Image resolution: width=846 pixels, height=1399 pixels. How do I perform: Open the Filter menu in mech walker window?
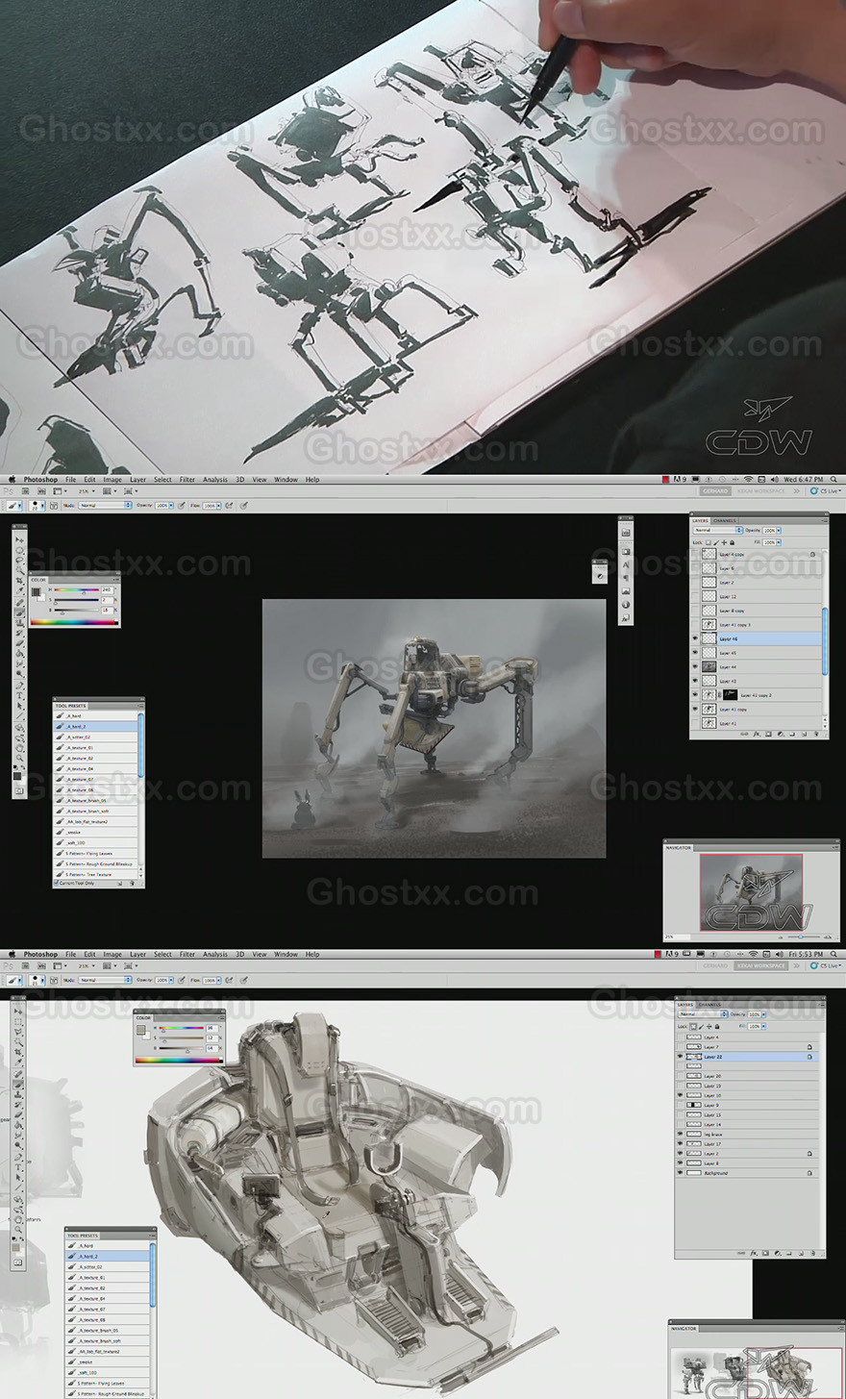point(187,479)
